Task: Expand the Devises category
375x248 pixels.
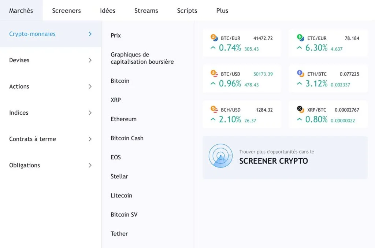Action: tap(90, 60)
